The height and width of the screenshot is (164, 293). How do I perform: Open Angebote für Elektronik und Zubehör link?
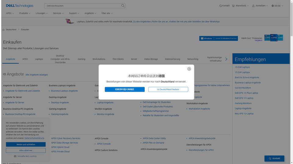[23, 91]
